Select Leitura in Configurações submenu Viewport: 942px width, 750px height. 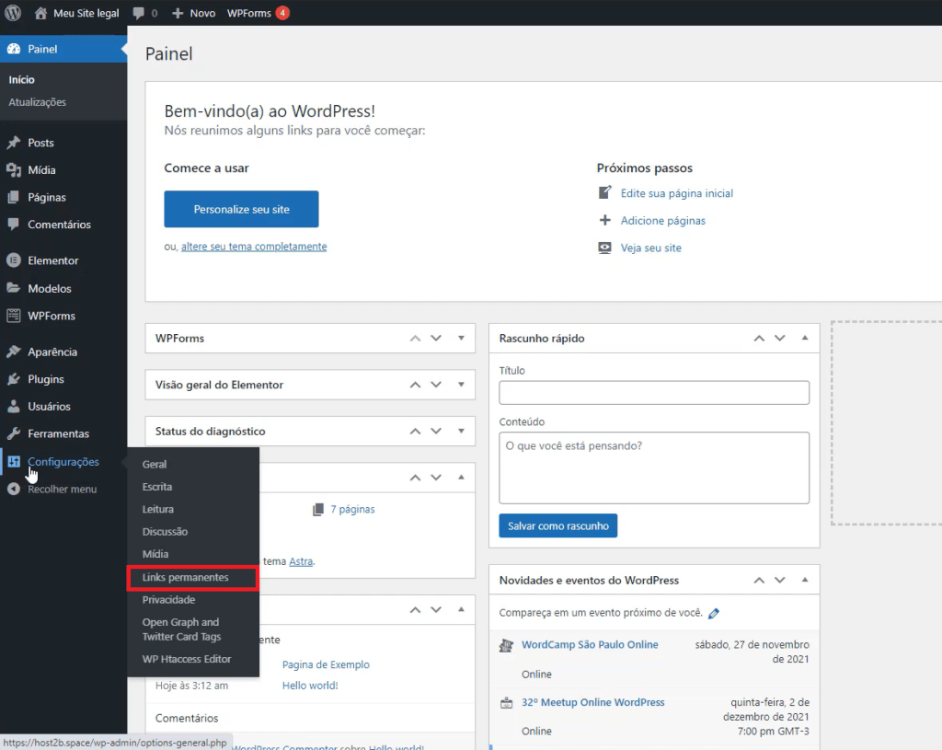[x=158, y=509]
